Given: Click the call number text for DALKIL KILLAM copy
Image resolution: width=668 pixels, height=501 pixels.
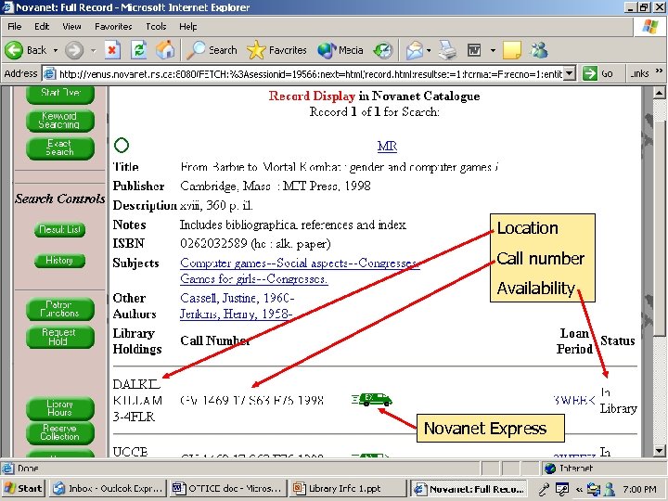Looking at the screenshot, I should tap(251, 401).
